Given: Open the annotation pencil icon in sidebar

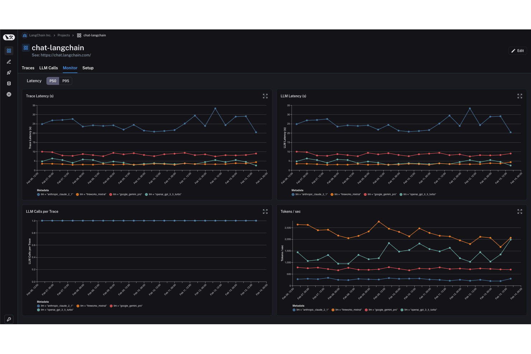Looking at the screenshot, I should click(9, 62).
